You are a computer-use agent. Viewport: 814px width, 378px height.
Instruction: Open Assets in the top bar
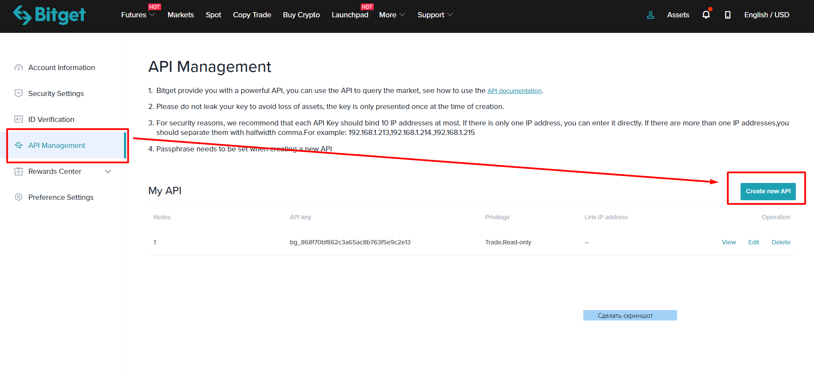pyautogui.click(x=678, y=15)
